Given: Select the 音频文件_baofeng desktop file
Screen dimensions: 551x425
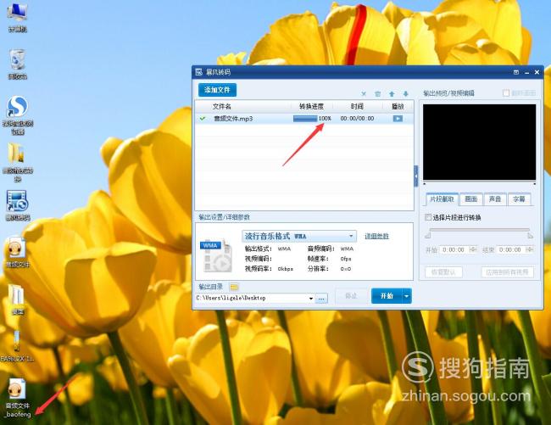Looking at the screenshot, I should point(18,399).
